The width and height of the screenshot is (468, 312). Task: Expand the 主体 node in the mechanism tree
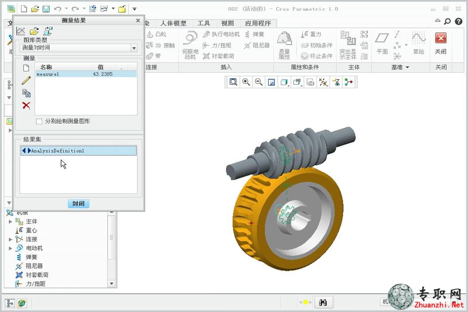[x=11, y=222]
